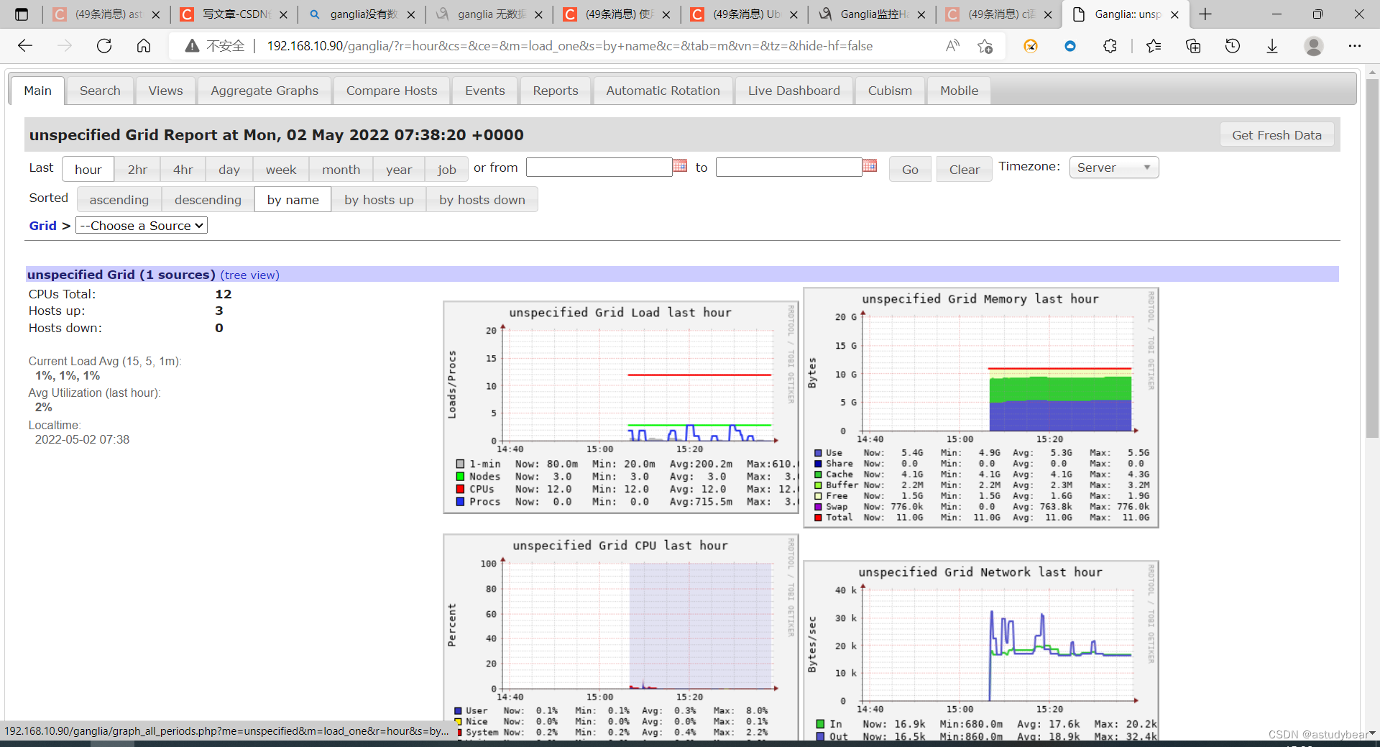Image resolution: width=1380 pixels, height=747 pixels.
Task: Click the browser address bar URL
Action: pos(570,46)
